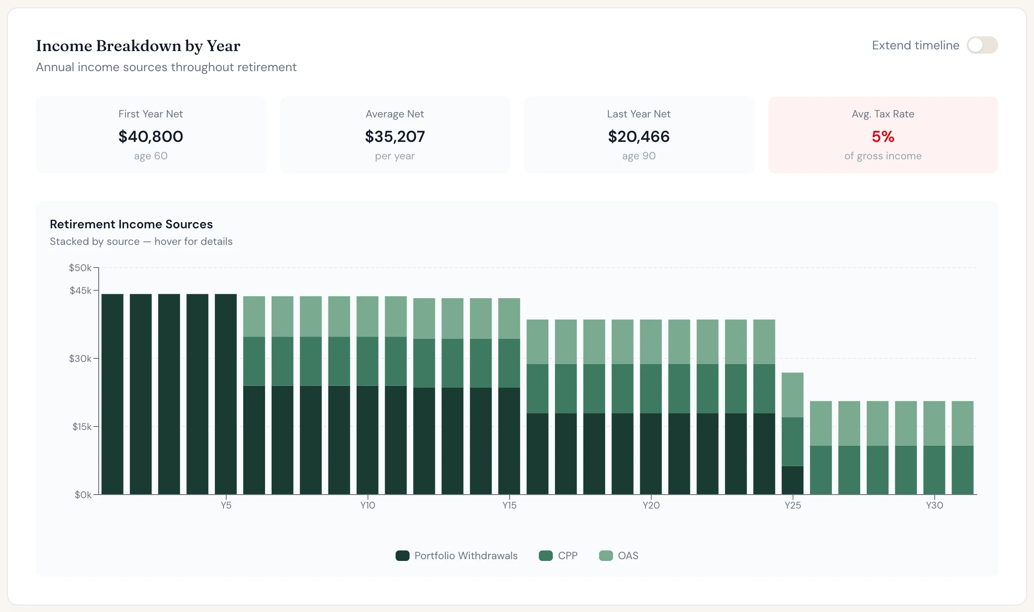
Task: Click the Y15 axis label
Action: (509, 505)
